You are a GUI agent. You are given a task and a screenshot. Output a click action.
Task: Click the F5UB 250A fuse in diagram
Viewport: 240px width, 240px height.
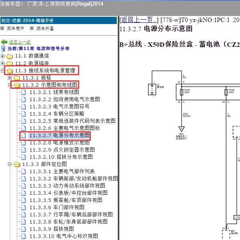point(182,92)
